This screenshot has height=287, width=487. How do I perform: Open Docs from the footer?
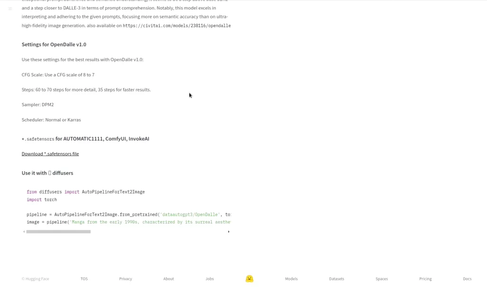click(x=467, y=279)
